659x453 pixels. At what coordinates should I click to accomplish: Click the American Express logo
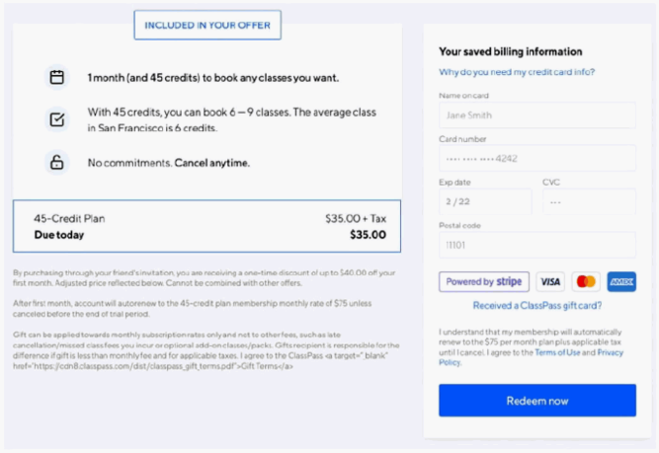621,282
